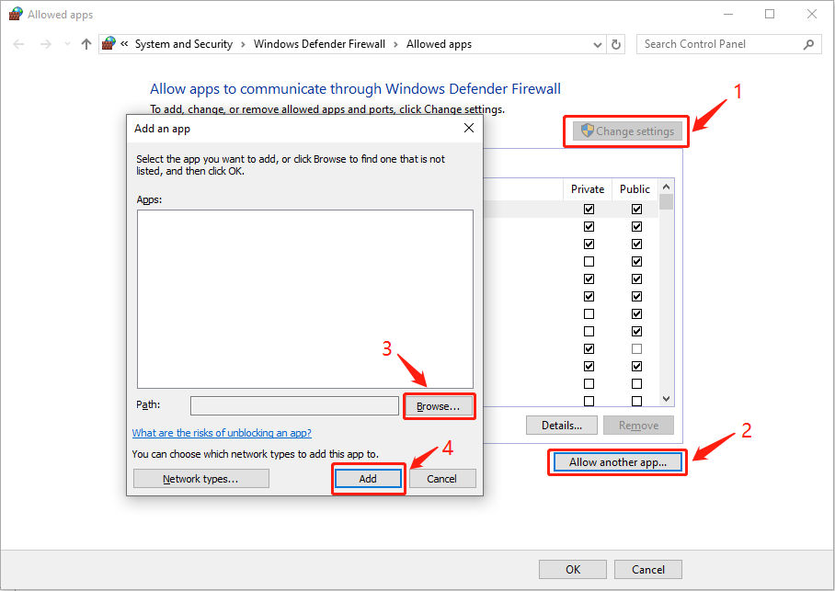835x591 pixels.
Task: Click into the Path text field
Action: point(294,405)
